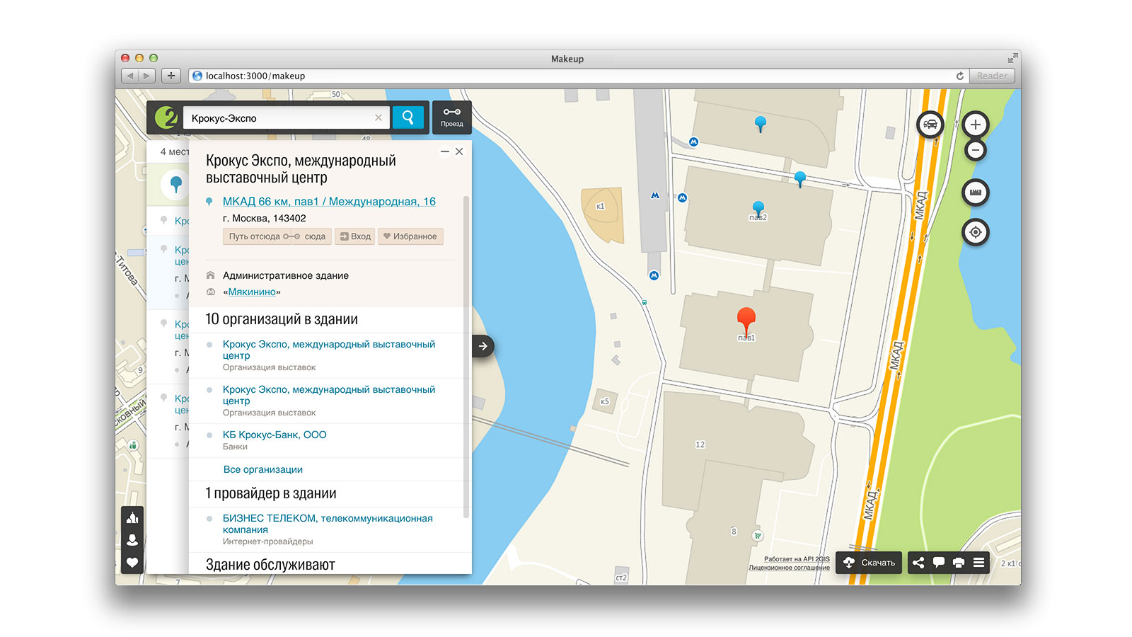Locate me with the geolocation icon

point(976,232)
